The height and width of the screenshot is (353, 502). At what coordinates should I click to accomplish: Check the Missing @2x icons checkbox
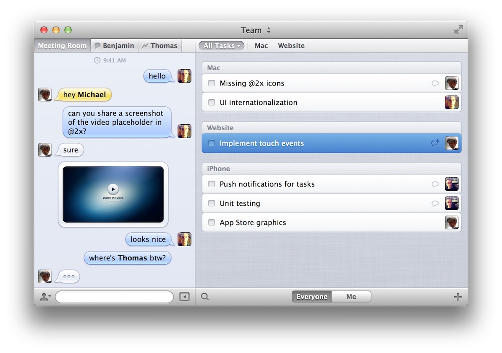point(212,83)
